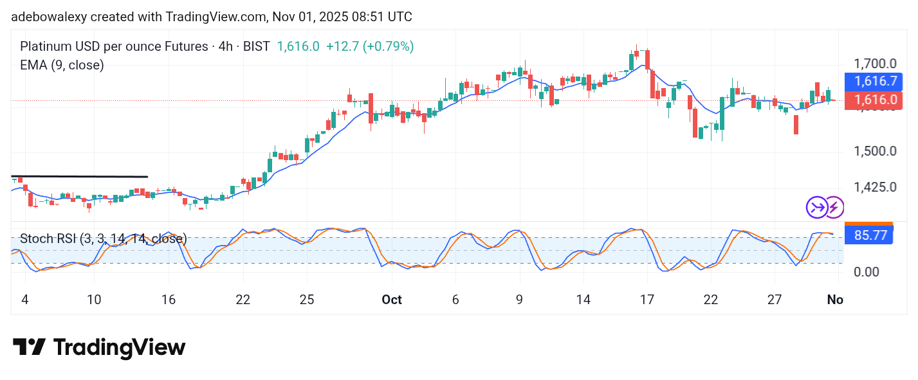Click the EMA (9, close) indicator legend
The image size is (918, 380).
(x=62, y=65)
